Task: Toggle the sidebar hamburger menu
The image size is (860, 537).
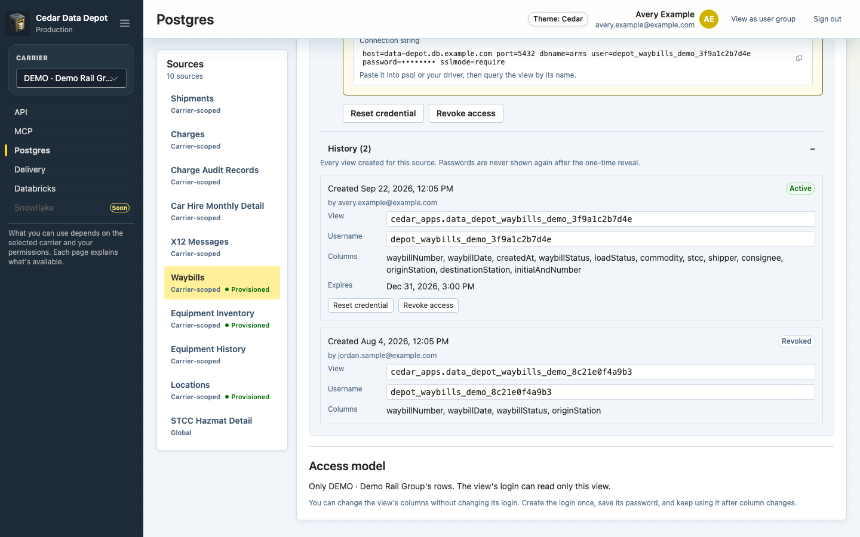Action: click(125, 23)
